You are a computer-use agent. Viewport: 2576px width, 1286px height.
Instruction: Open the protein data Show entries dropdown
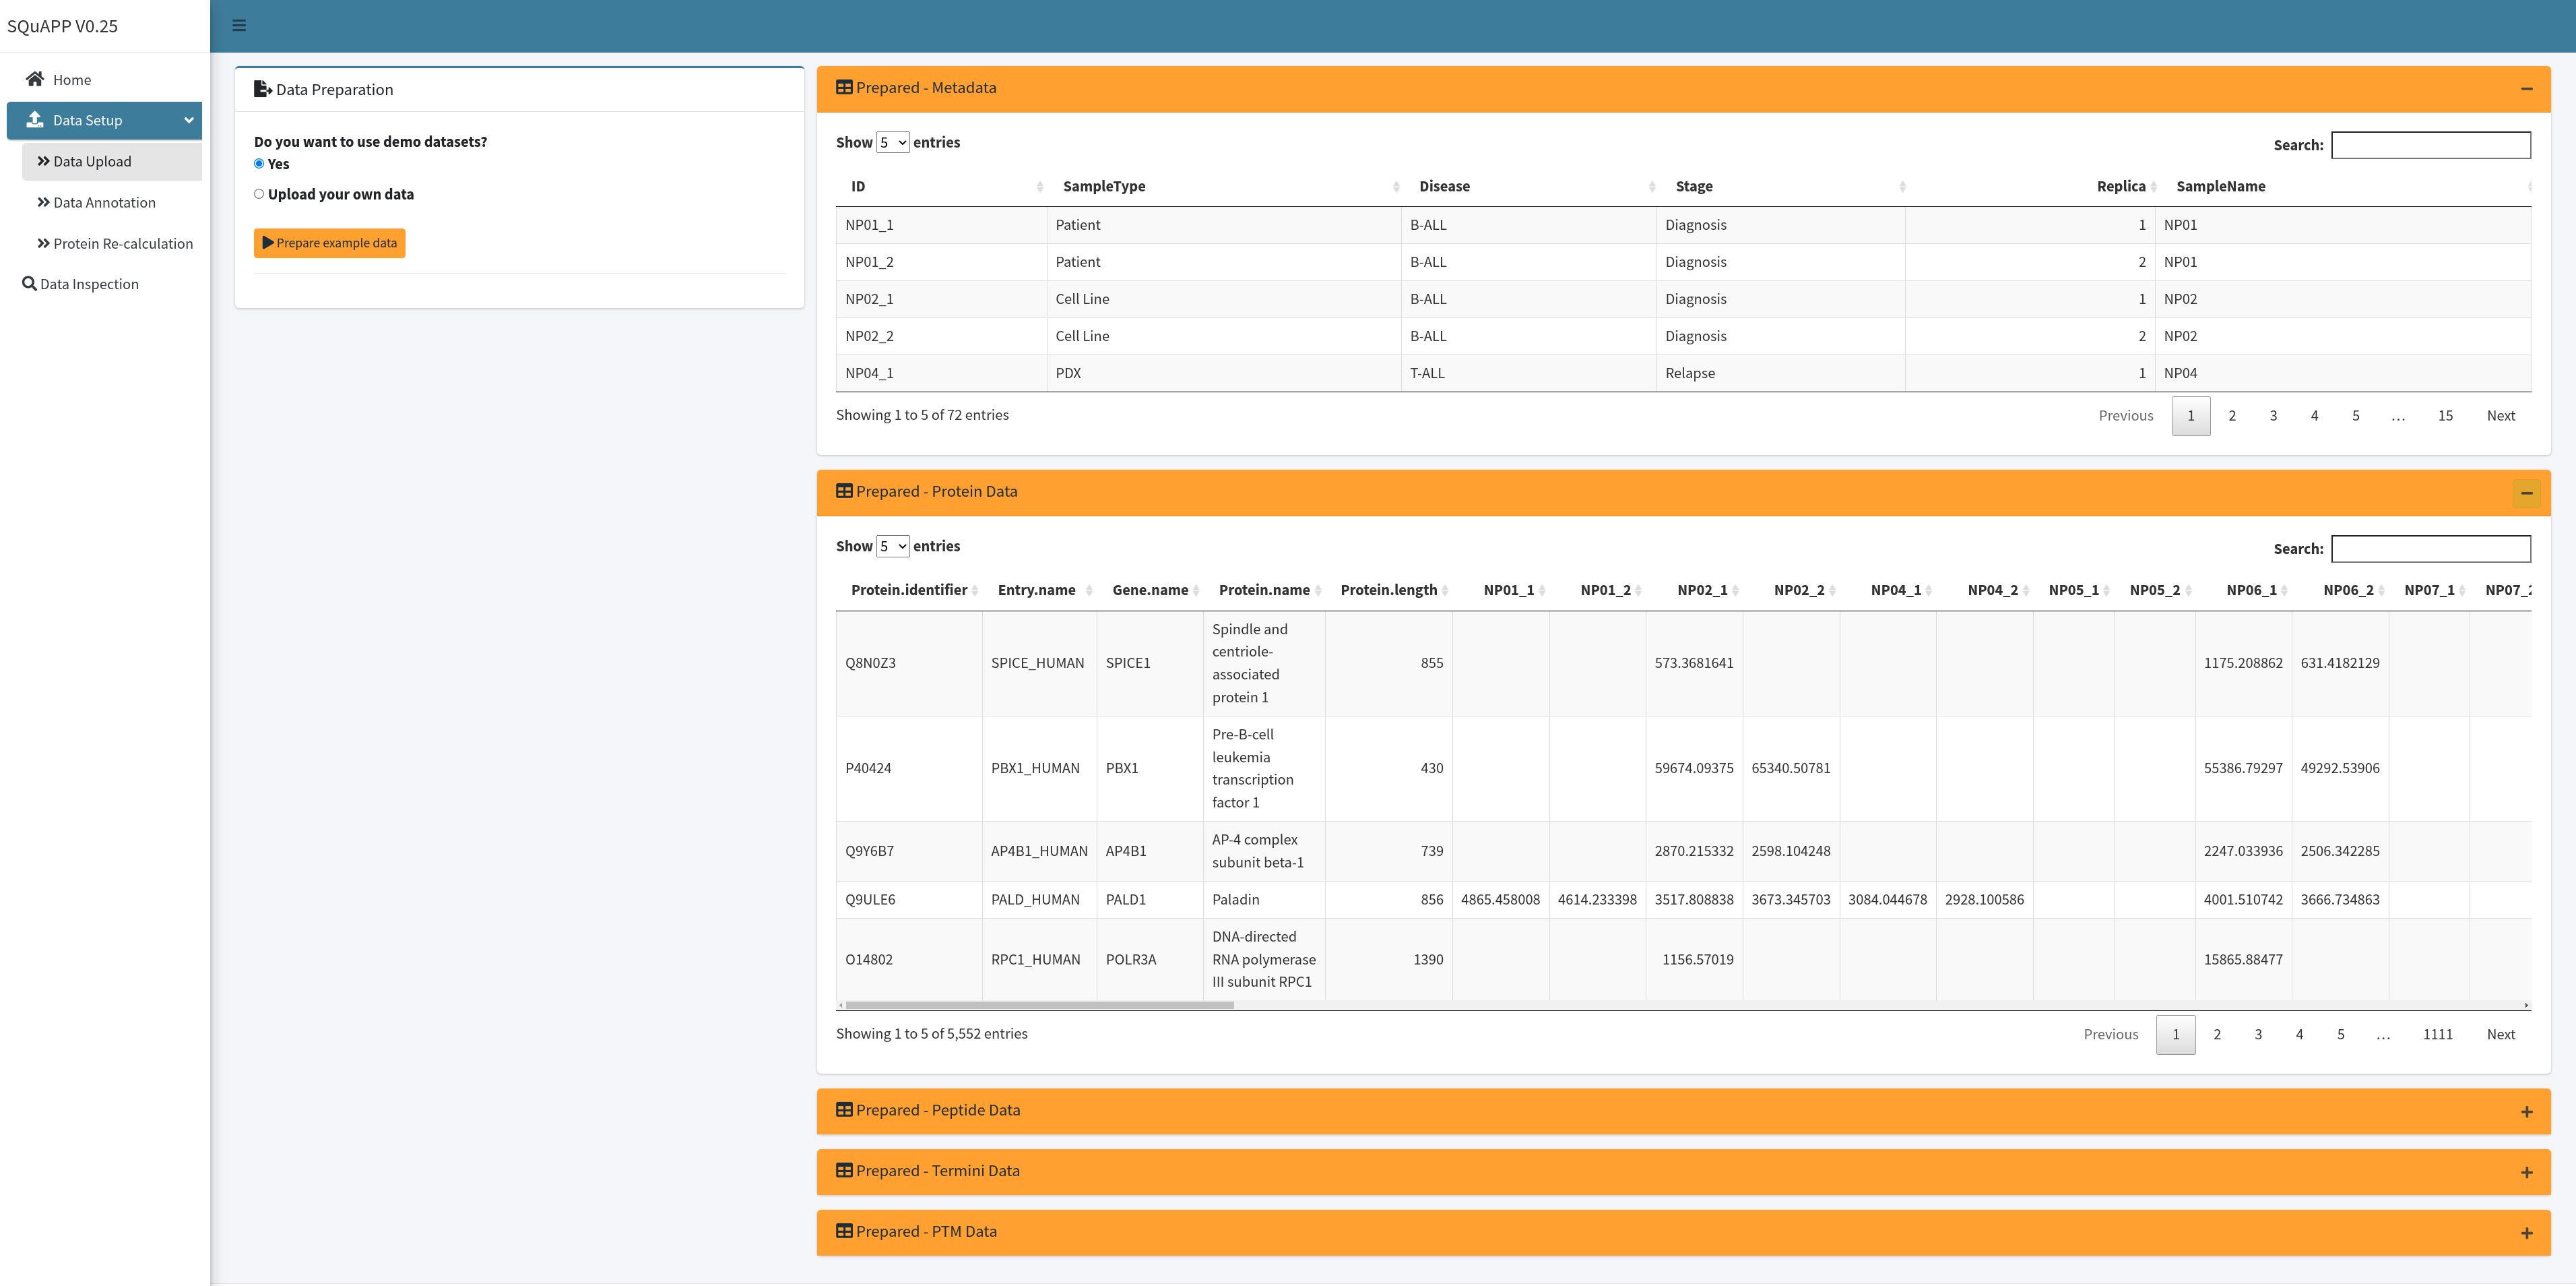(892, 547)
